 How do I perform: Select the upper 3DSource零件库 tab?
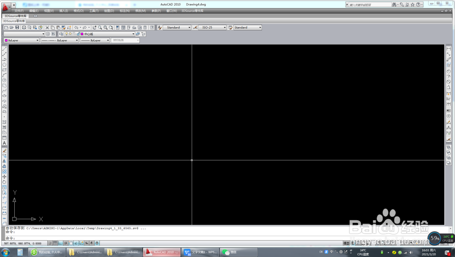point(15,16)
